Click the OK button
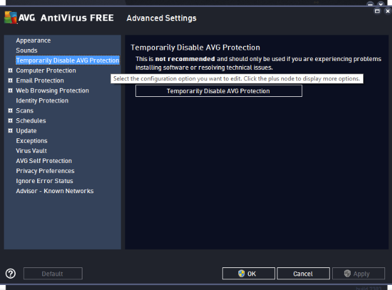Screen dimensions: 392x290 point(249,274)
